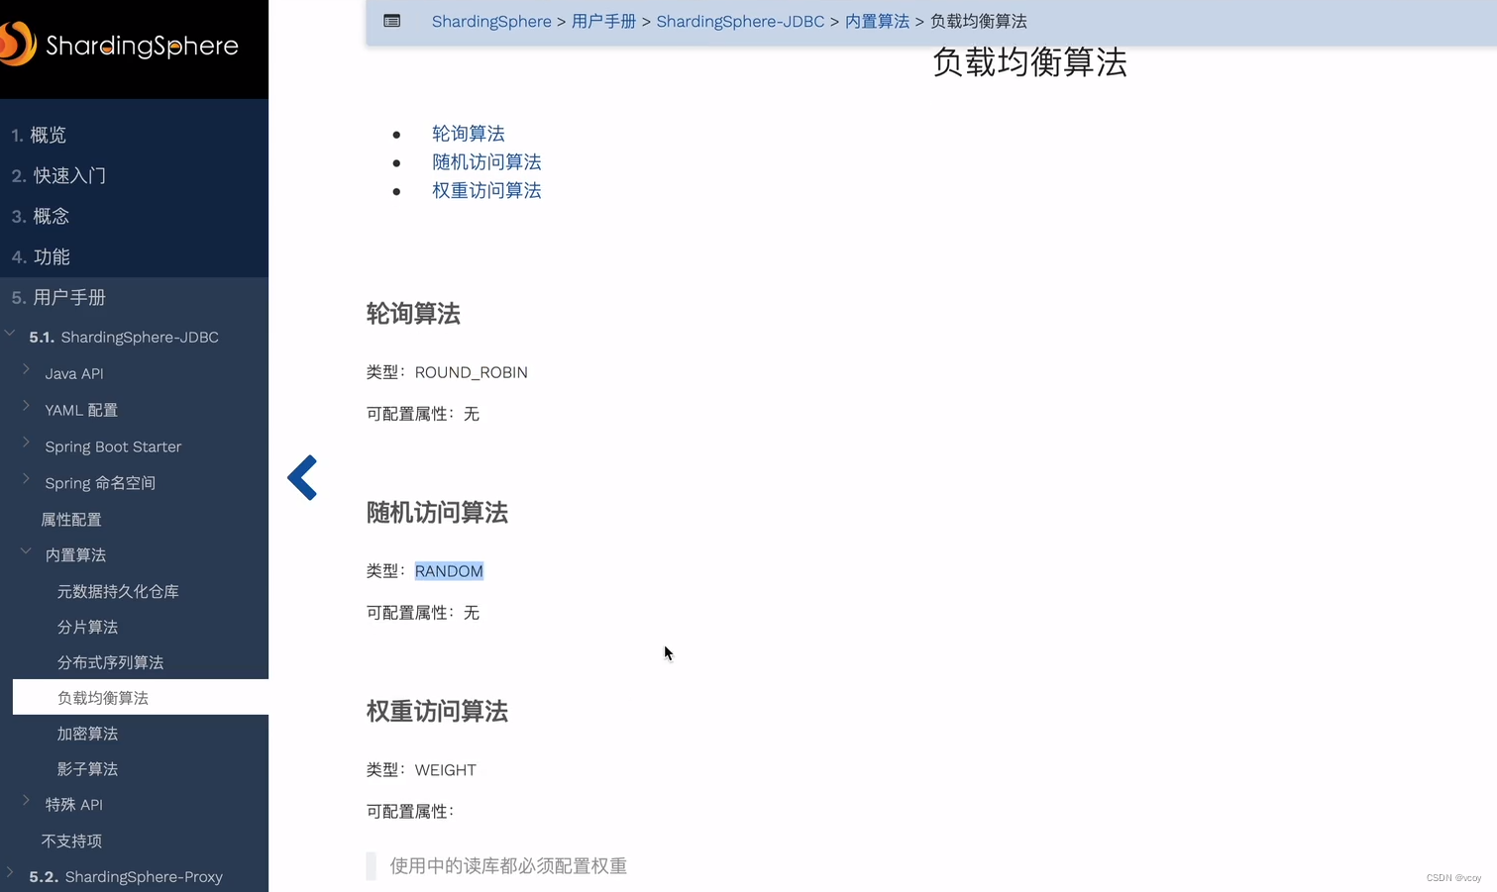1497x892 pixels.
Task: Open 5.2. ShardingSphere-Proxy in sidebar
Action: click(126, 877)
